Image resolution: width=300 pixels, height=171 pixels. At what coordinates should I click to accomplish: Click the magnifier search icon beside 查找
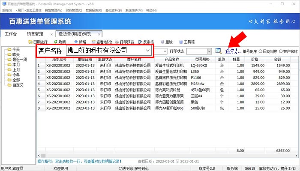point(218,51)
